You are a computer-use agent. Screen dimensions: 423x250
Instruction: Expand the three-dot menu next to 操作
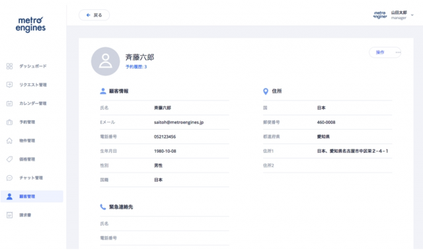pos(398,52)
